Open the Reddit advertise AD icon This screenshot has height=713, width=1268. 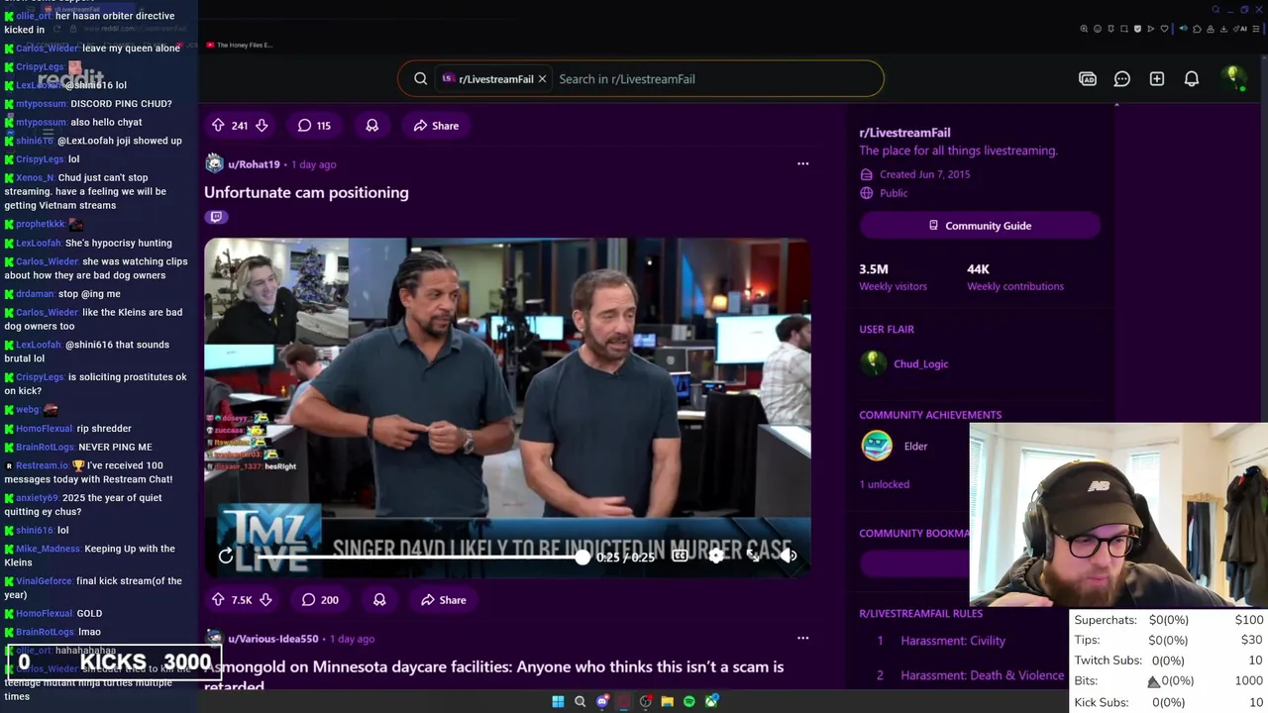tap(1088, 78)
